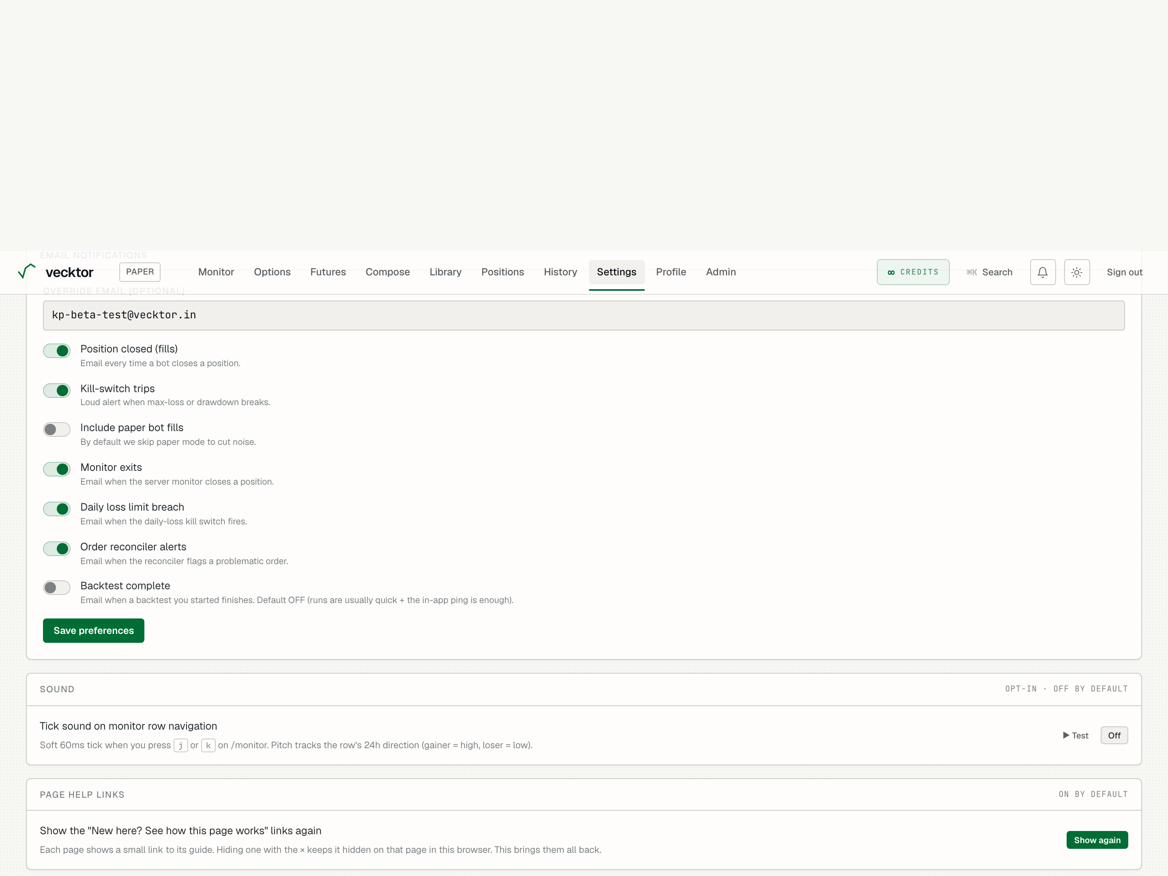Click the SOUND section header
The width and height of the screenshot is (1168, 876).
click(x=57, y=689)
